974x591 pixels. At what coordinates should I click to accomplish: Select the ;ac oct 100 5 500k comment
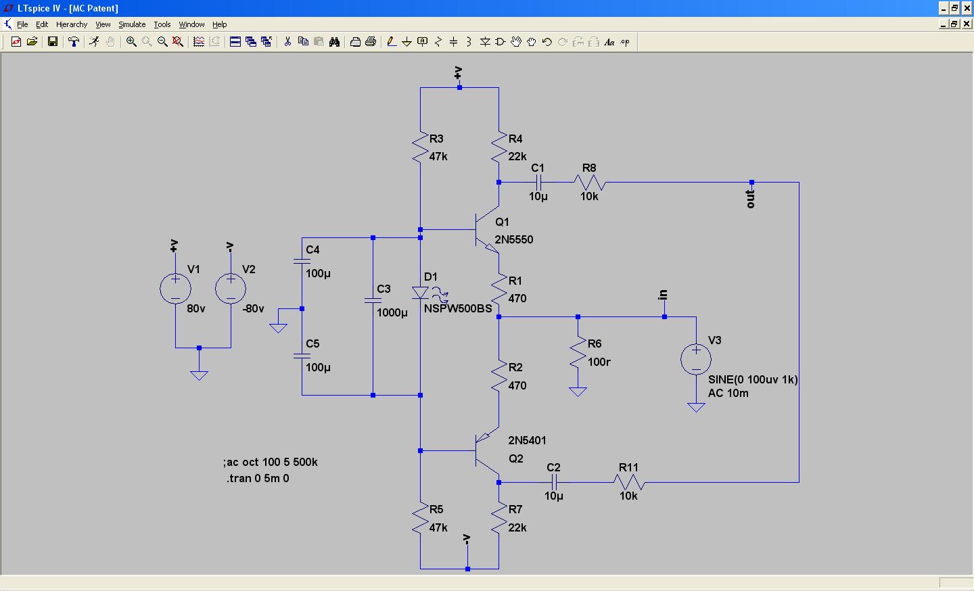271,463
